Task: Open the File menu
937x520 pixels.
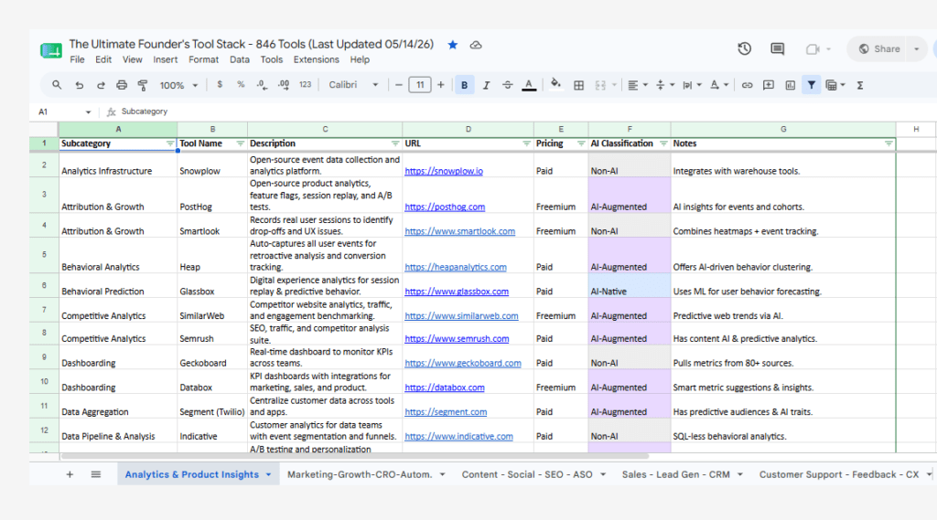Action: [x=77, y=59]
